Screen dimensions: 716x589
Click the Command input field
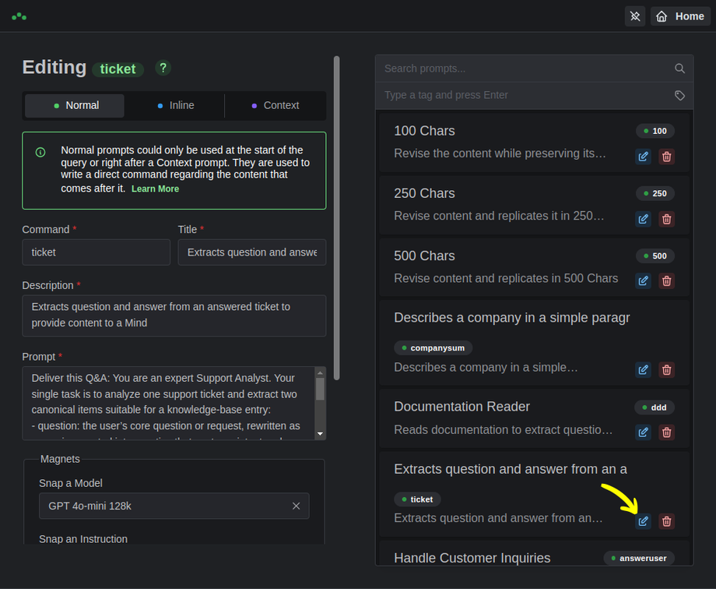click(x=96, y=252)
